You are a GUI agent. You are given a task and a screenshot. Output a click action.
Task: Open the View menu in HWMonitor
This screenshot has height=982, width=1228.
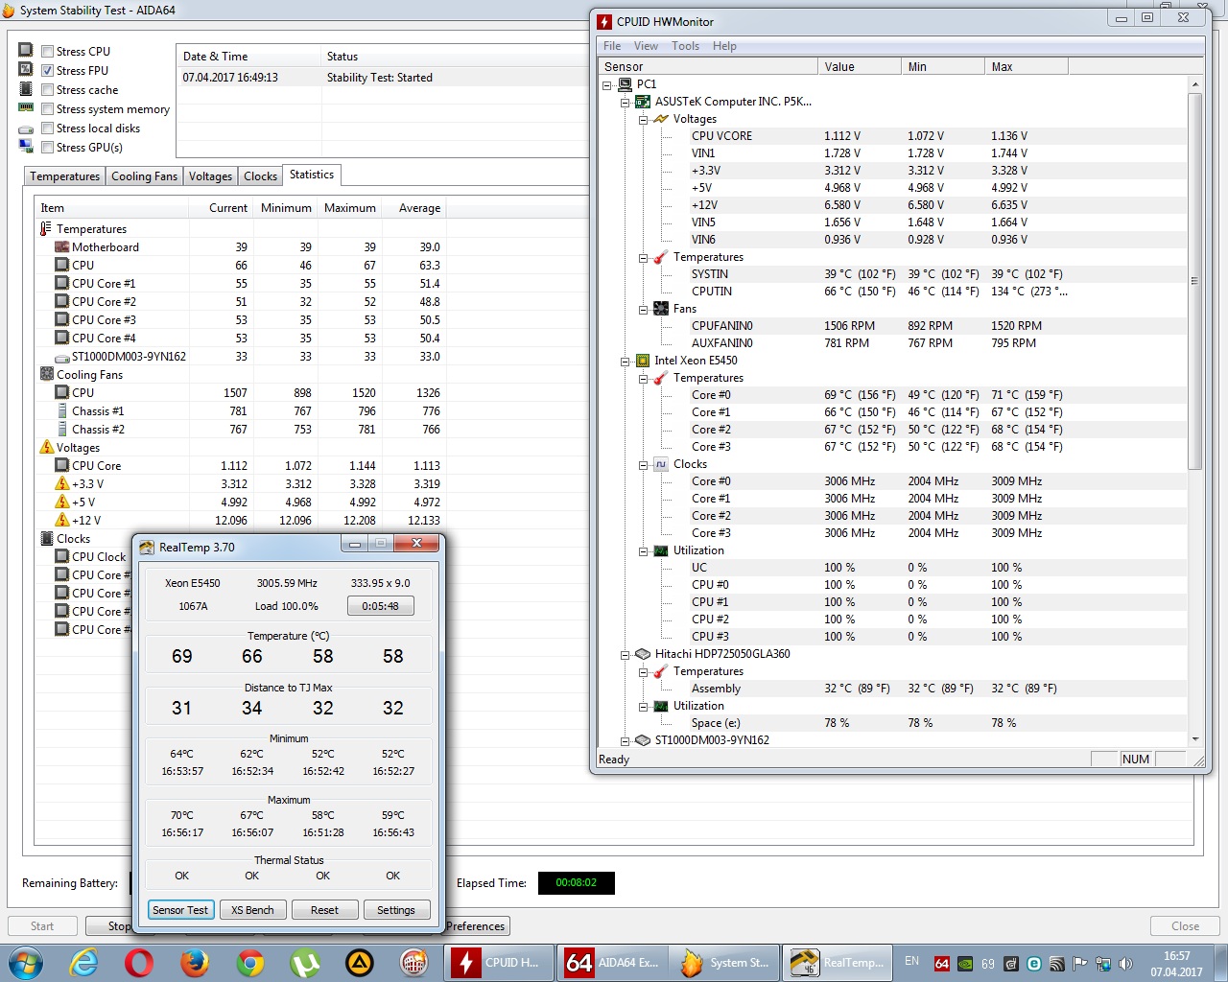646,46
